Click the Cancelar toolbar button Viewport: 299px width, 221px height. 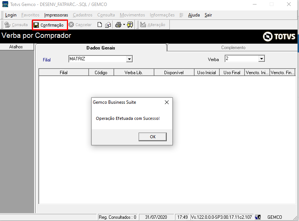[80, 25]
